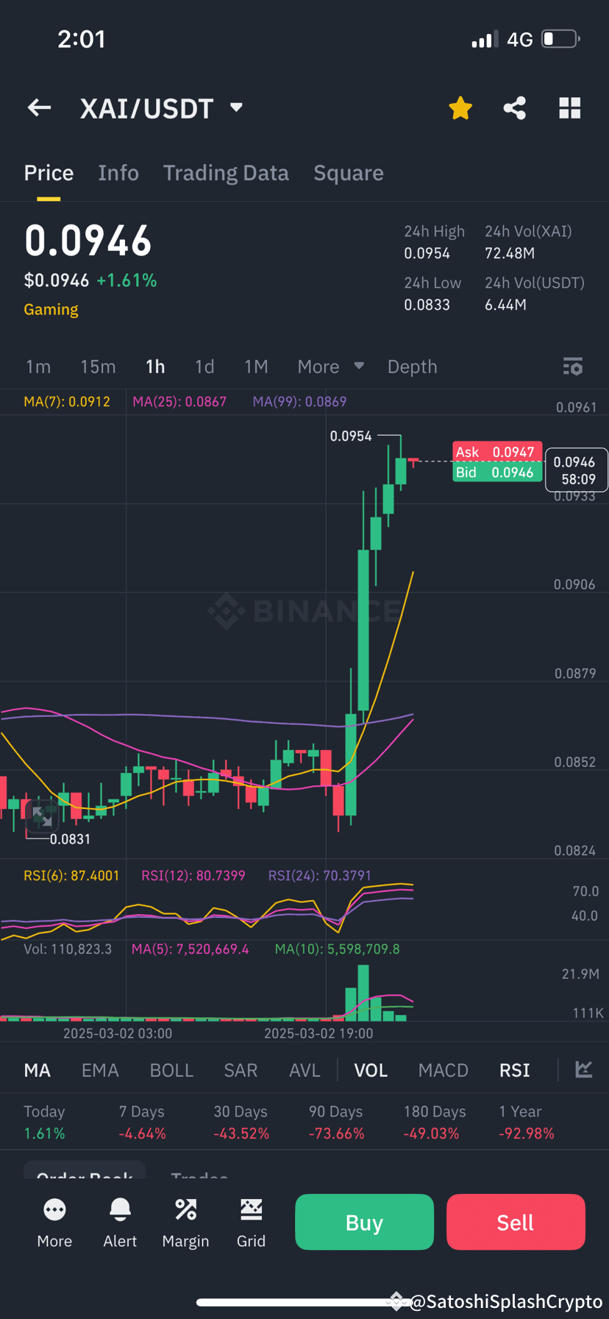
Task: Expand the XAI/USDT pair dropdown arrow
Action: 236,107
